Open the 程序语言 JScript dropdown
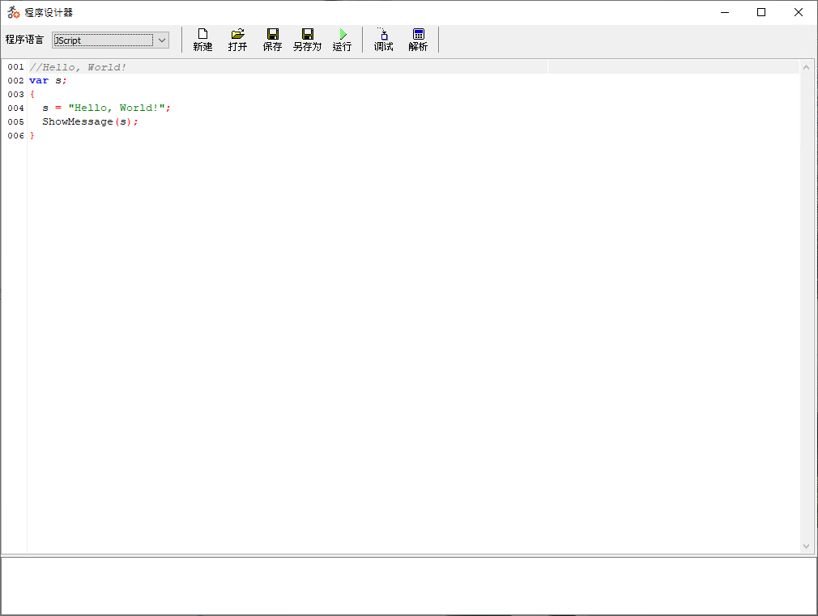The height and width of the screenshot is (616, 818). point(162,40)
